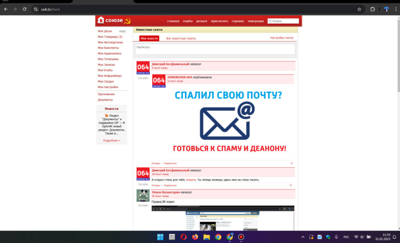Image resolution: width=400 pixels, height=243 pixels.
Task: Focus the Розыск search field
Action: point(283,21)
